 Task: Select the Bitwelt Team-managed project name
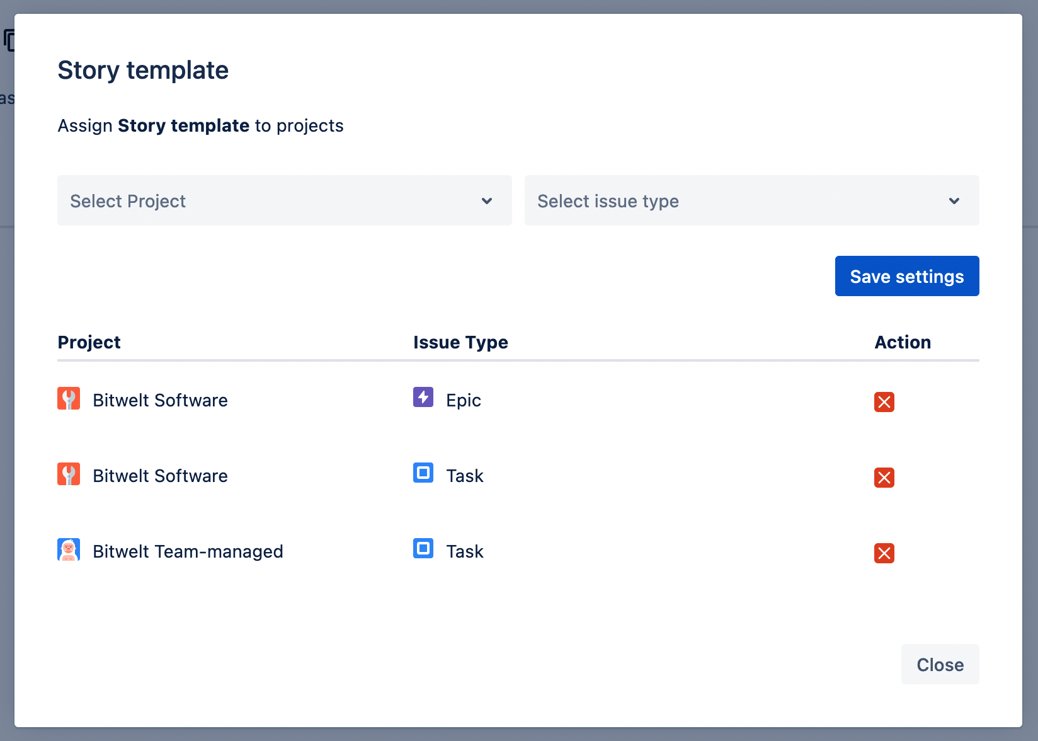click(x=188, y=551)
